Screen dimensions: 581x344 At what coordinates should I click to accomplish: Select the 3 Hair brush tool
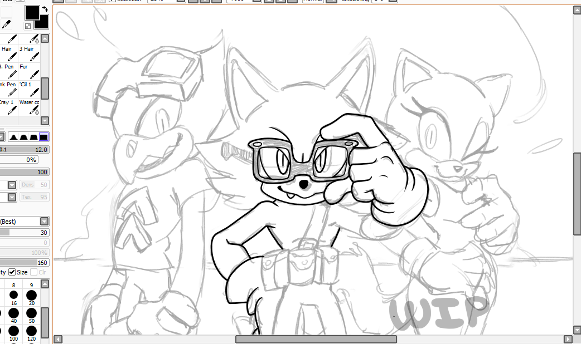(29, 52)
